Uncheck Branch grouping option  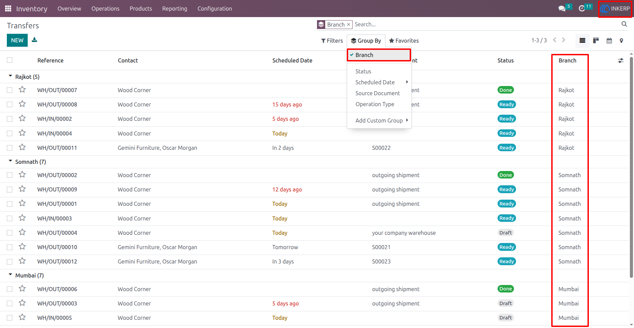[379, 55]
